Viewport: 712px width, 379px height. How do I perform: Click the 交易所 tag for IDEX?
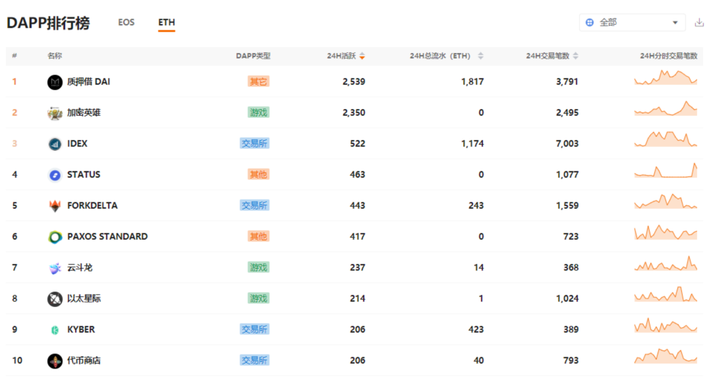click(x=255, y=144)
